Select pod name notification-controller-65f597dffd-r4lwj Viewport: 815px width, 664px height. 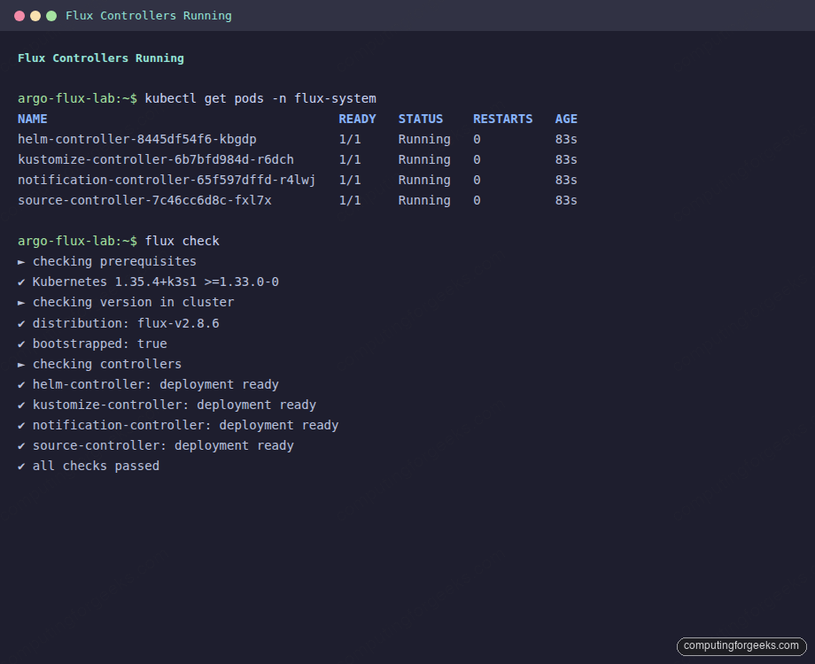point(167,180)
